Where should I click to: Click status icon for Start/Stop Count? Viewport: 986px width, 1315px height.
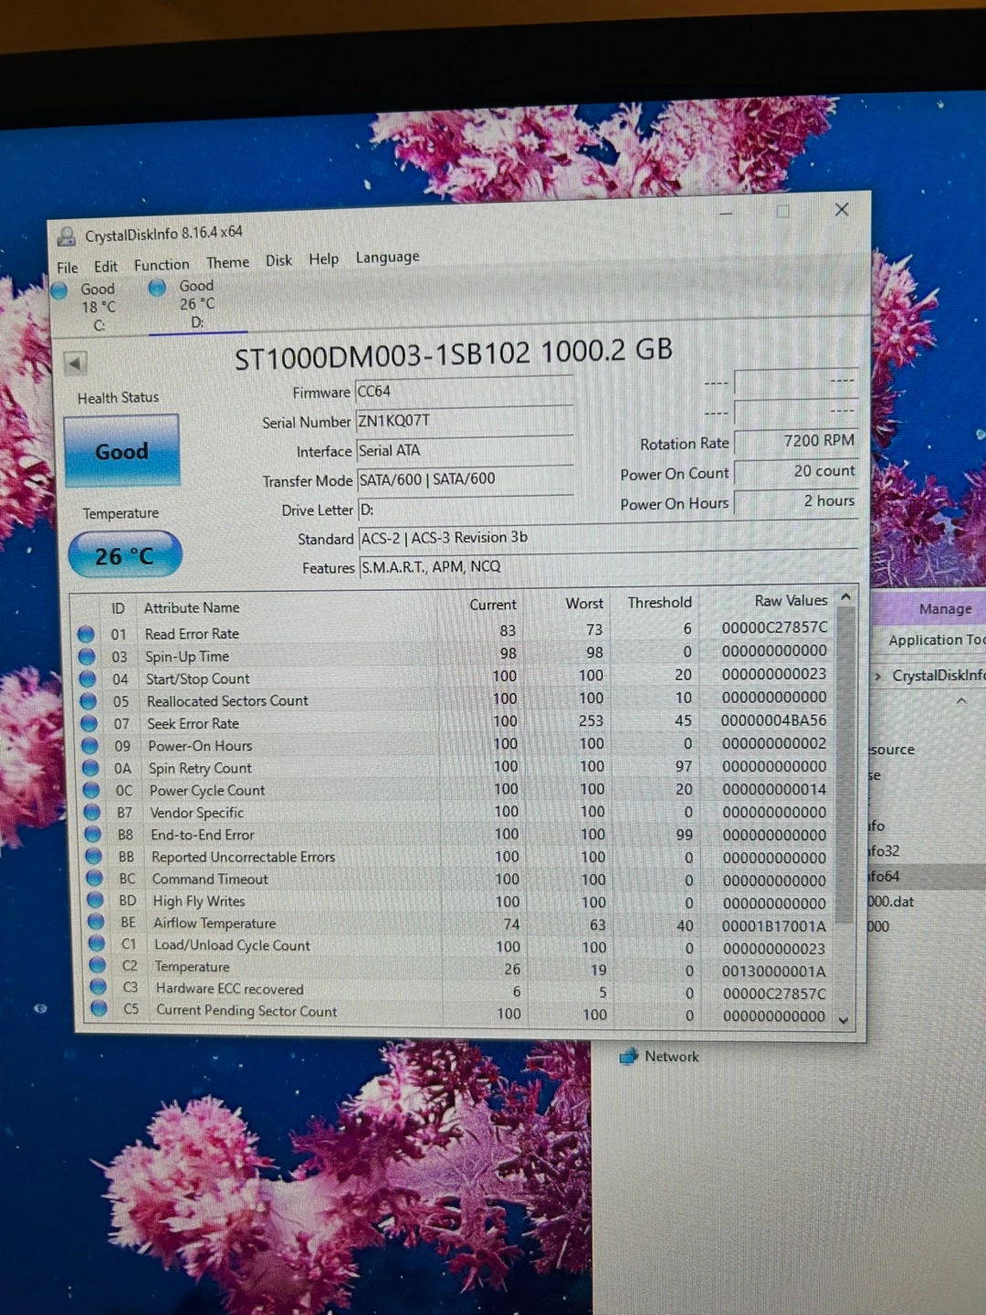pos(88,679)
